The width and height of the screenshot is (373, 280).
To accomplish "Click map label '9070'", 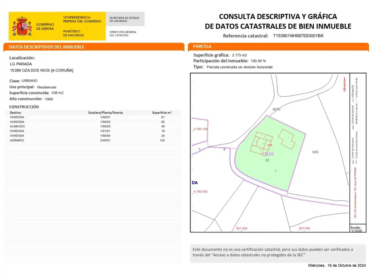I will point(276,109).
